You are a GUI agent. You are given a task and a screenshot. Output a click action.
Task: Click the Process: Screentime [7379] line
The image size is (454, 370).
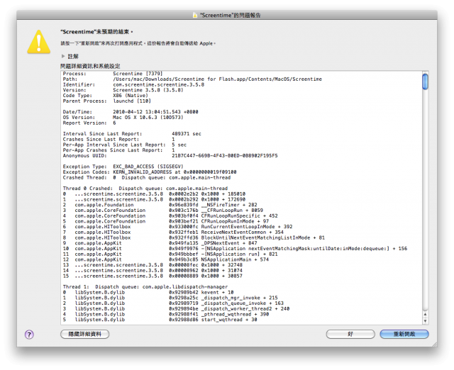[113, 74]
